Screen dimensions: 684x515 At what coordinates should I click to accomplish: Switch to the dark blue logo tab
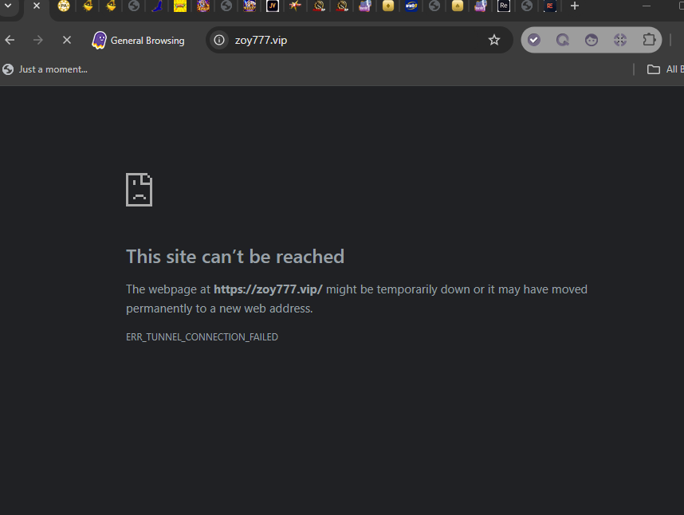pos(411,6)
